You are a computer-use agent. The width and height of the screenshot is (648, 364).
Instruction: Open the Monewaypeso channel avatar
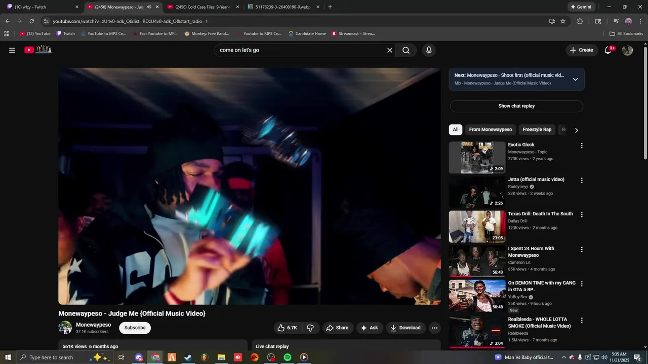click(x=65, y=328)
